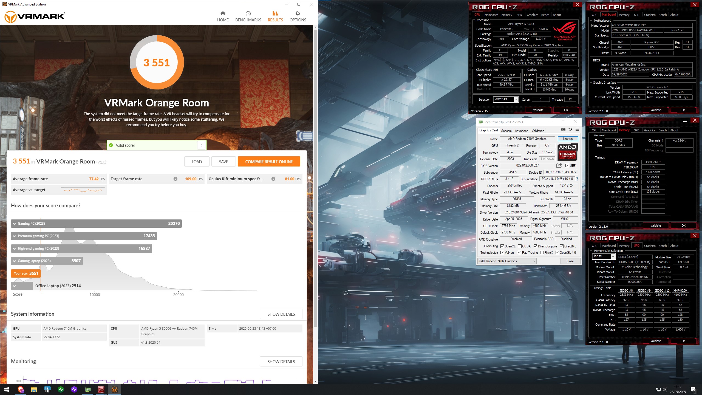The width and height of the screenshot is (702, 395).
Task: Open the green hexagon pulse app in taskbar
Action: [61, 390]
